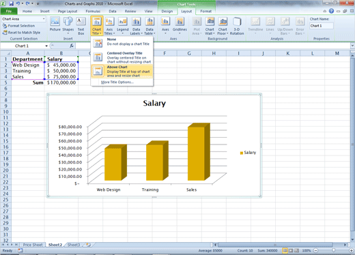Click the Undo icon

coord(18,3)
